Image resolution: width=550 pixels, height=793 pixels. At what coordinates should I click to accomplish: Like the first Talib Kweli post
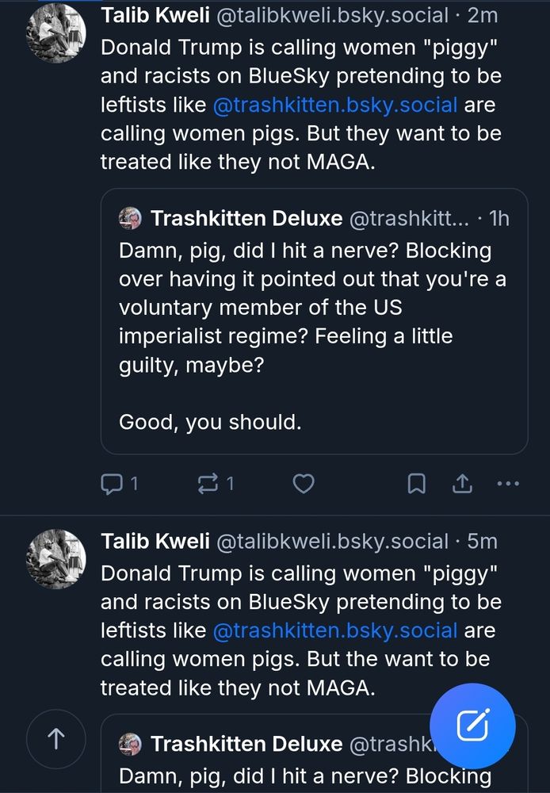point(304,484)
